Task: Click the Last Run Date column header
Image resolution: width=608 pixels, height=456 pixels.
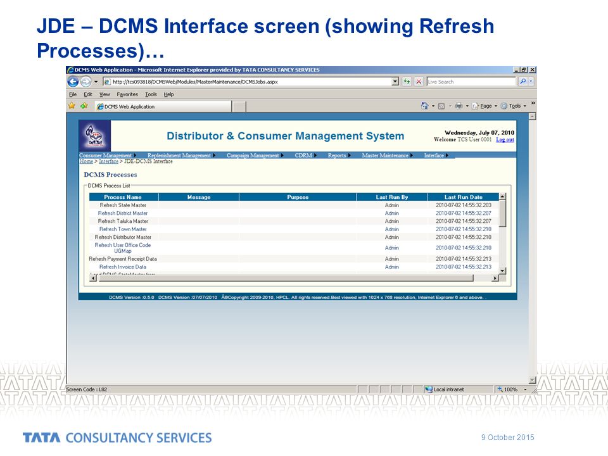Action: tap(464, 197)
